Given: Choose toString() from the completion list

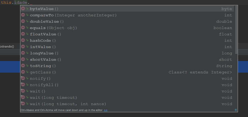Looking at the screenshot, I should point(127,66).
